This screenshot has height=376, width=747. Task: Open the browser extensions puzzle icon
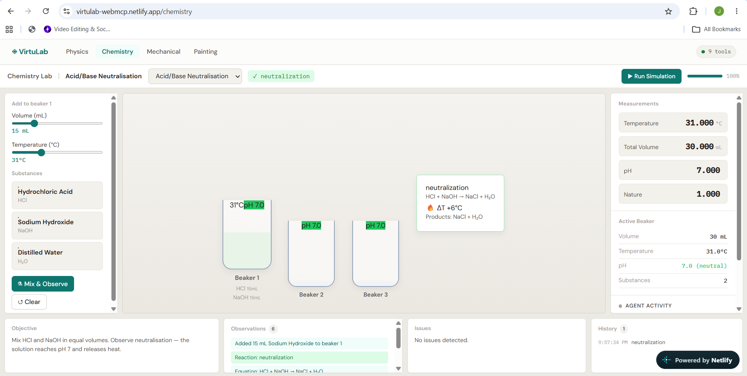point(693,11)
